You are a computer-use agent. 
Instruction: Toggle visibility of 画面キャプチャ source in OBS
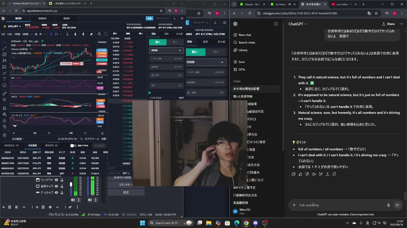56,186
